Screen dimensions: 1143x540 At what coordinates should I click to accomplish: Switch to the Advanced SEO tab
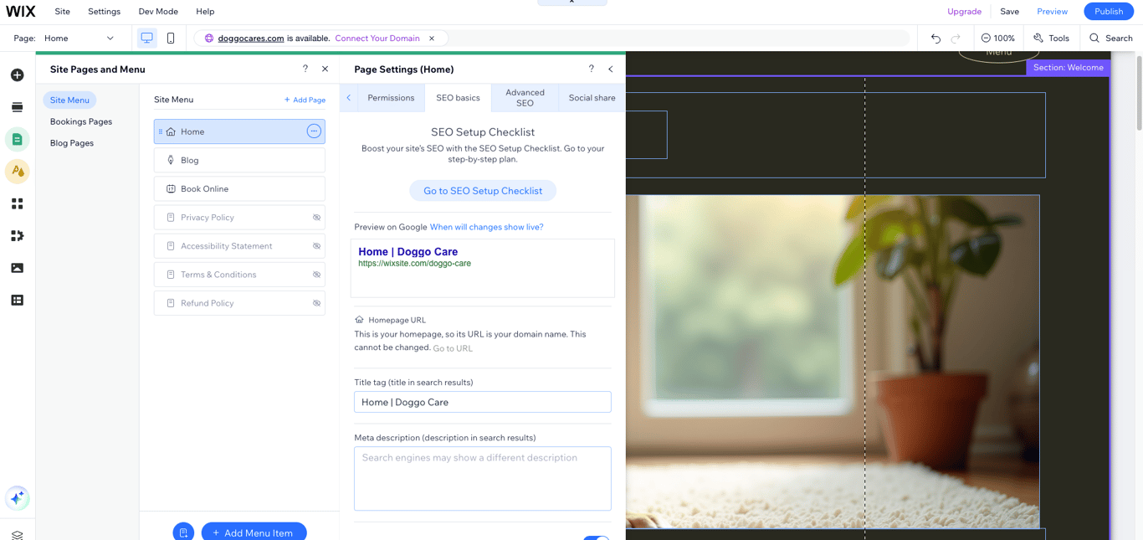click(524, 97)
